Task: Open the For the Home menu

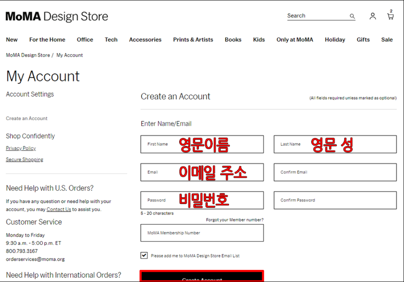Action: pos(47,39)
